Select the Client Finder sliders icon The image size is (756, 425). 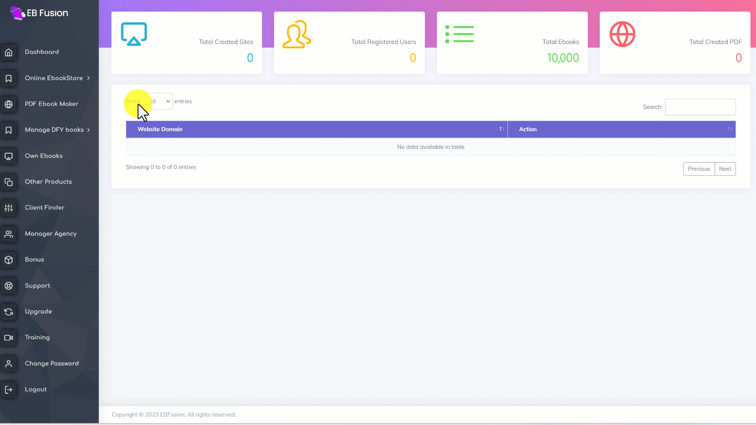[9, 208]
